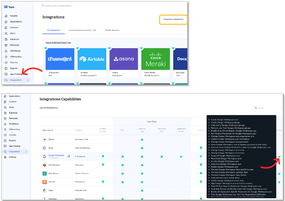Screen dimensions: 285x201
Task: Open Licenses in the Integrations page sidebar
Action: pos(14,27)
